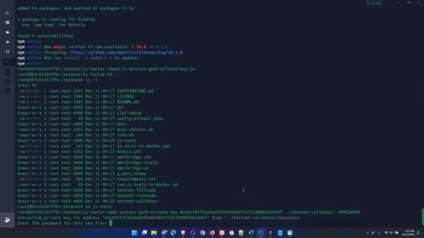424x238 pixels.
Task: Click the active Termius icon on the taskbar
Action: (x=260, y=233)
